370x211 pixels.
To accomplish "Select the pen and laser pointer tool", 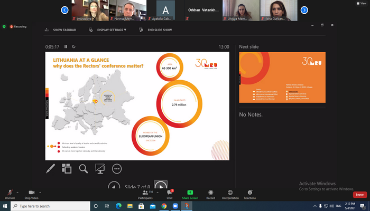I will coord(50,169).
